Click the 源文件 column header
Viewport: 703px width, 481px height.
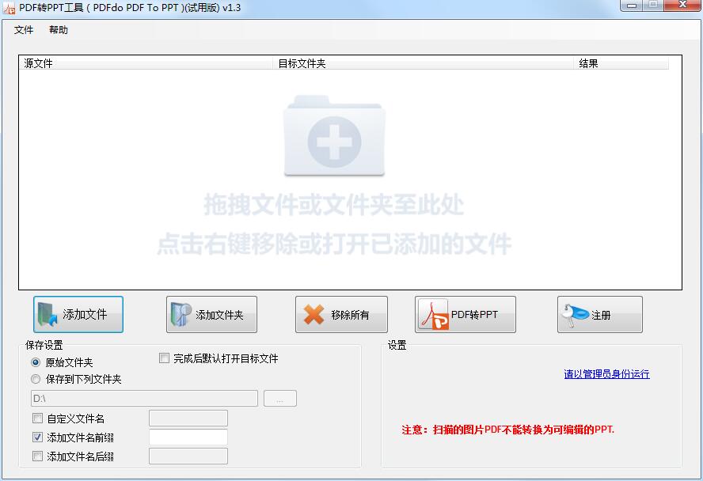(x=146, y=63)
